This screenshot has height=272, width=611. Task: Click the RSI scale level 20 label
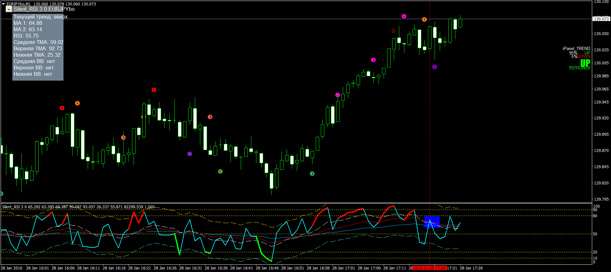[595, 252]
